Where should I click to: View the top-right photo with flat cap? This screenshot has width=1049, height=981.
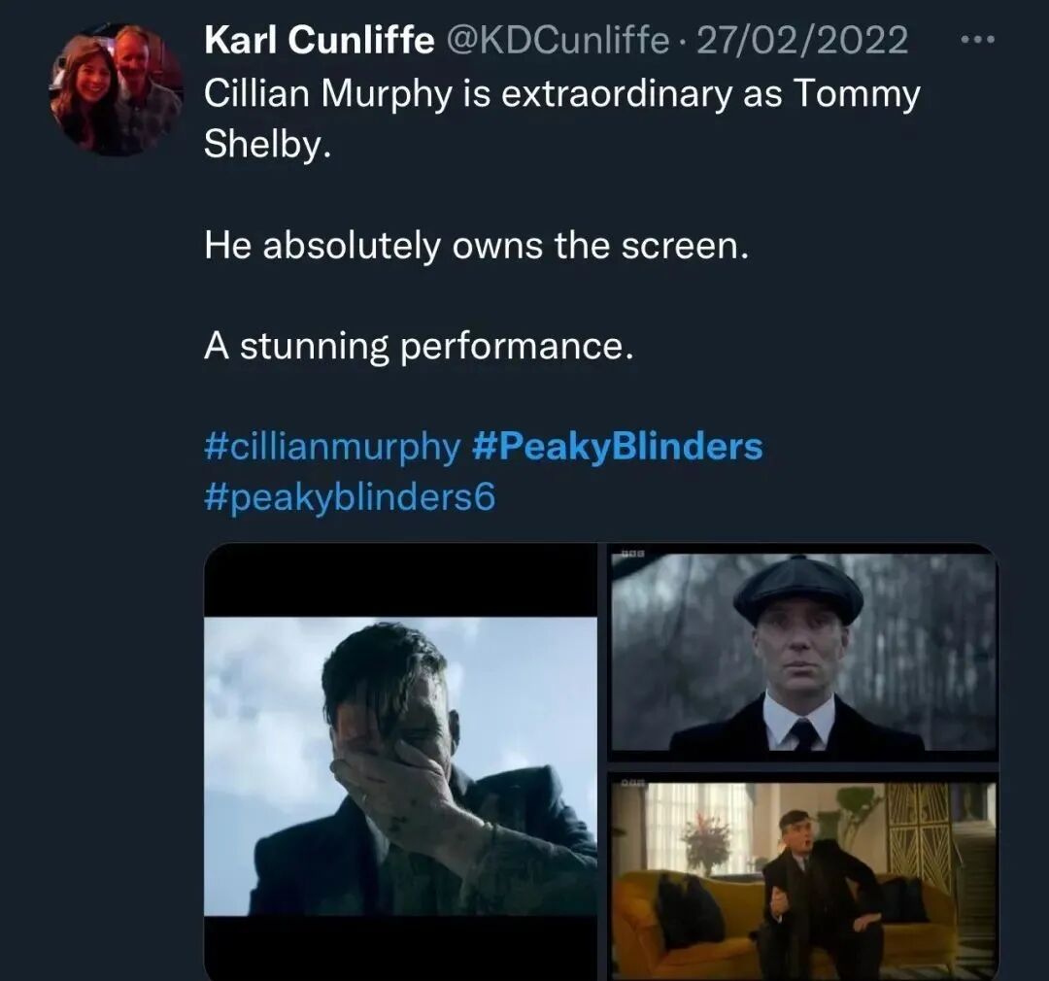[x=802, y=653]
